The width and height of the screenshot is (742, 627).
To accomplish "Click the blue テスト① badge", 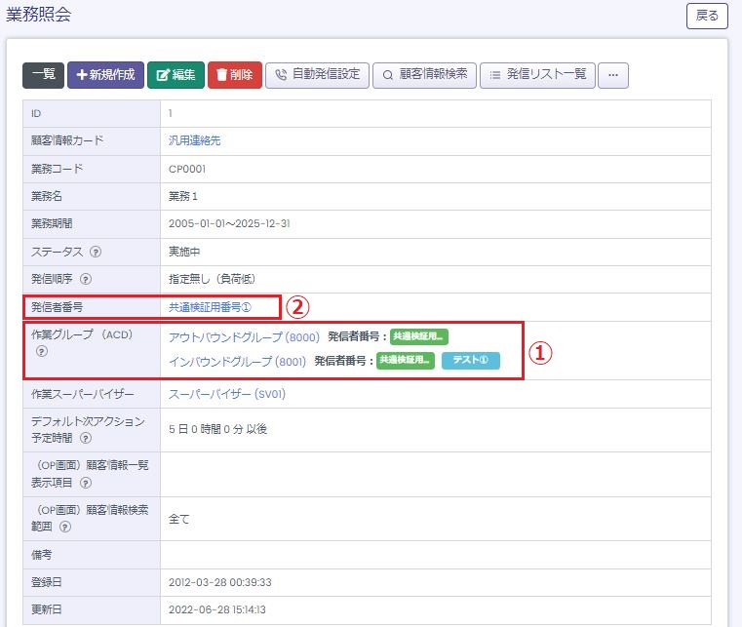I will click(470, 361).
